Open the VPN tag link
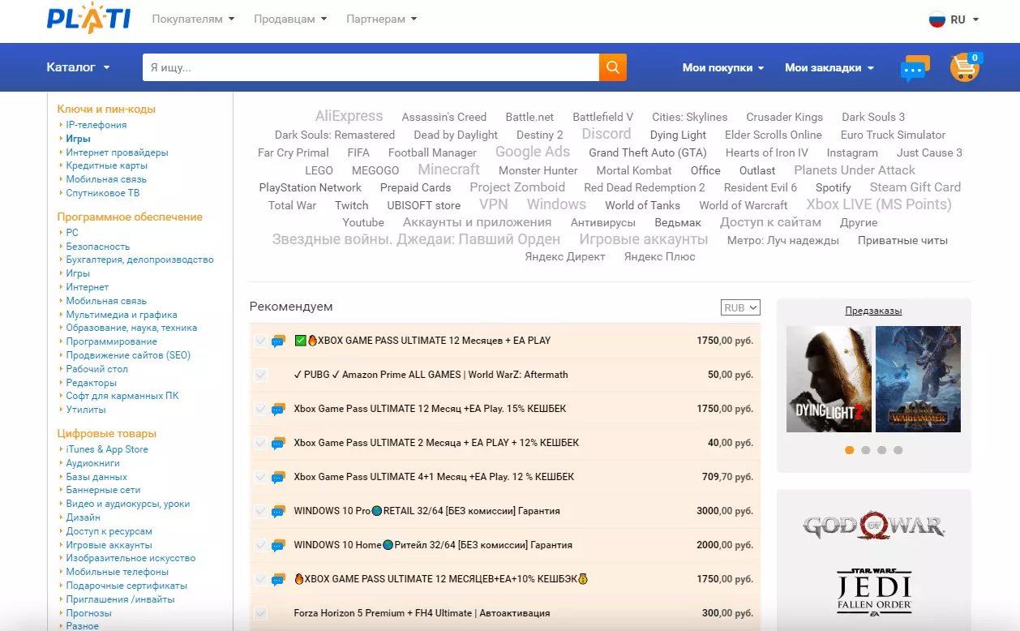 coord(494,204)
